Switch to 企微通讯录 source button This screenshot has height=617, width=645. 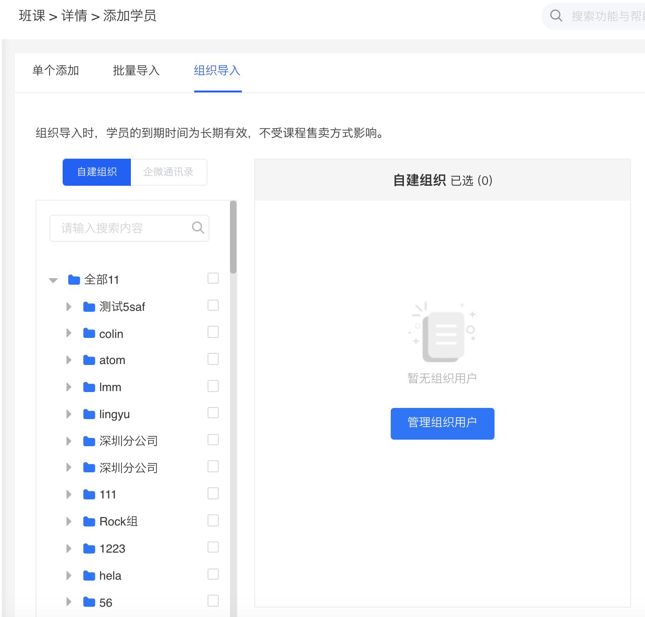pyautogui.click(x=169, y=172)
